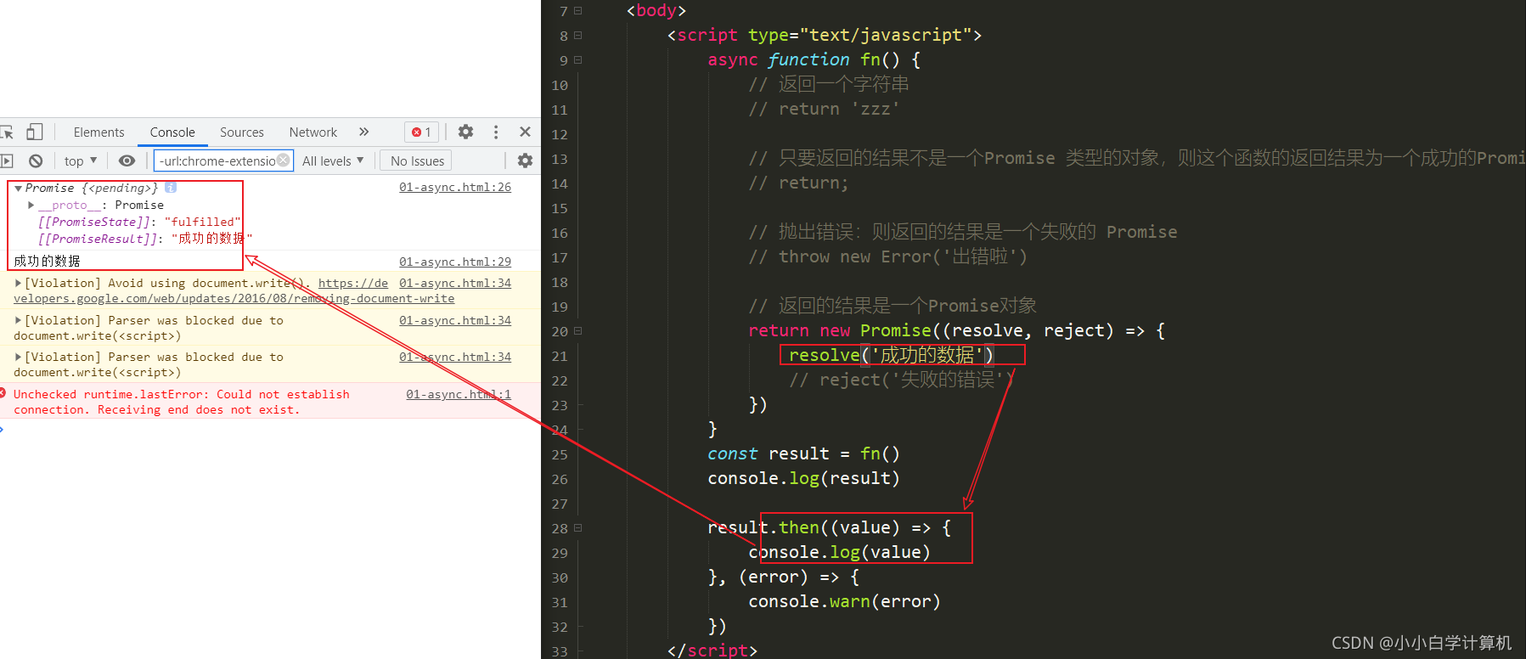
Task: Toggle the device toolbar icon
Action: coord(34,132)
